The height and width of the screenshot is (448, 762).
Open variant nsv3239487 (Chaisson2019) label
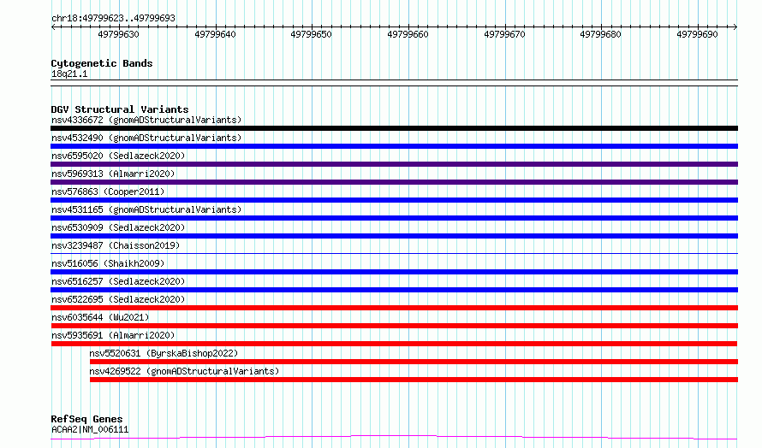pyautogui.click(x=116, y=245)
